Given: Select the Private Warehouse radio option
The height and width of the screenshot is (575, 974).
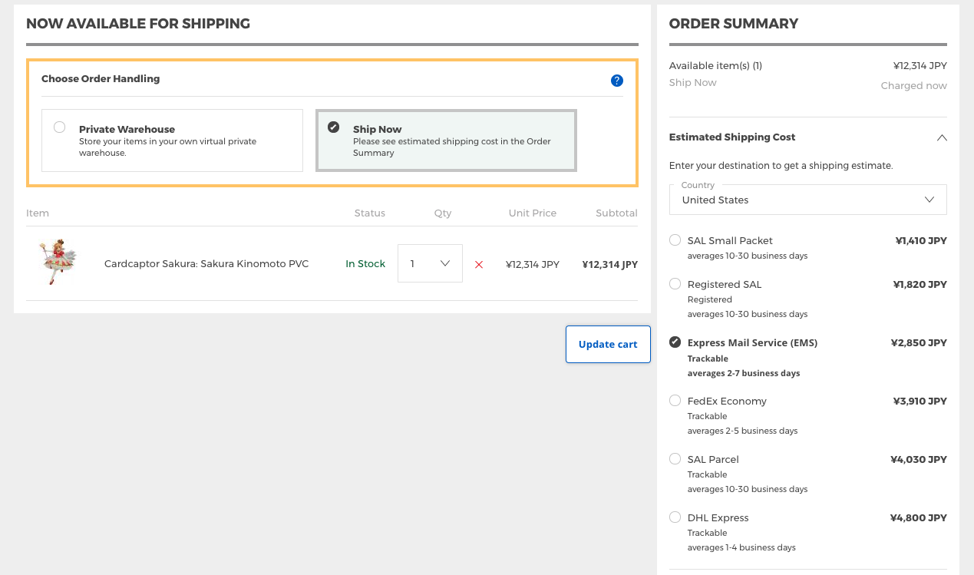Looking at the screenshot, I should 59,127.
